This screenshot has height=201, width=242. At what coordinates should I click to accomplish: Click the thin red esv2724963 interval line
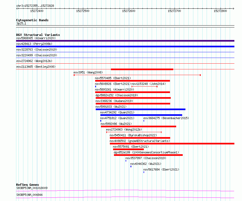134,132
